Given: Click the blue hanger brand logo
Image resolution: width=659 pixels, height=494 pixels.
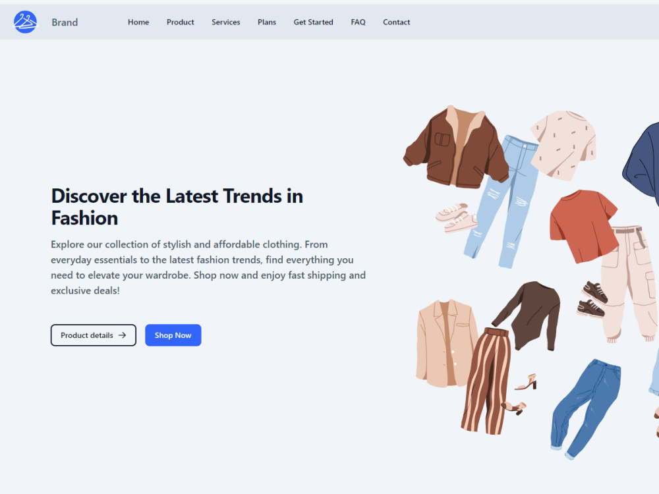Looking at the screenshot, I should pyautogui.click(x=25, y=22).
